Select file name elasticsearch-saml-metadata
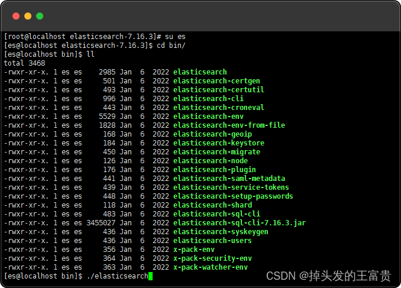 point(229,179)
